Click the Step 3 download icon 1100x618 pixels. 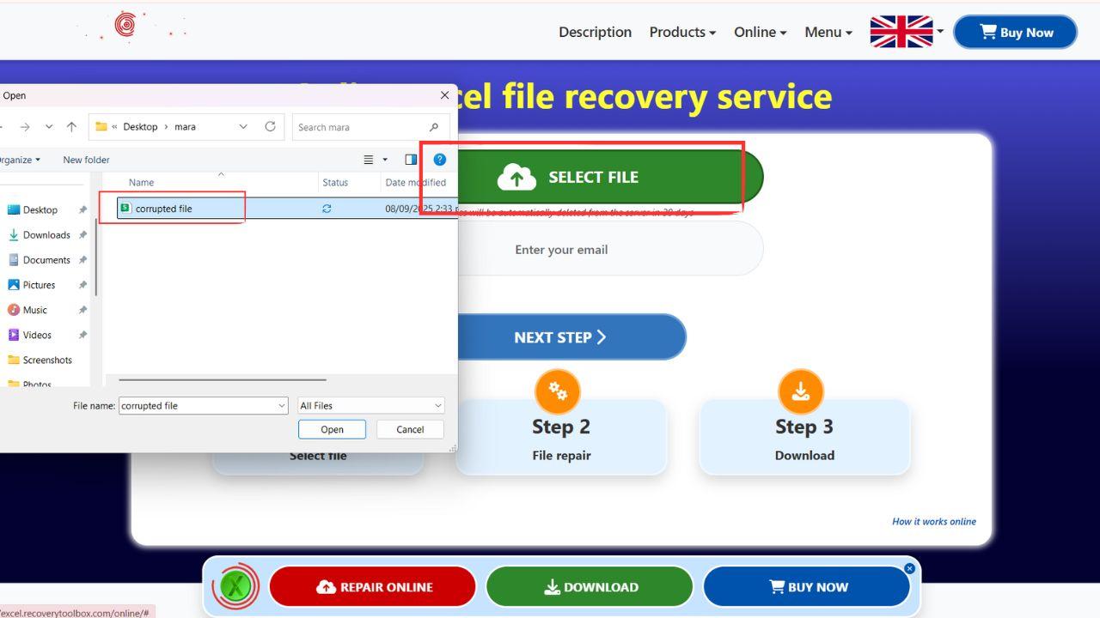(801, 392)
